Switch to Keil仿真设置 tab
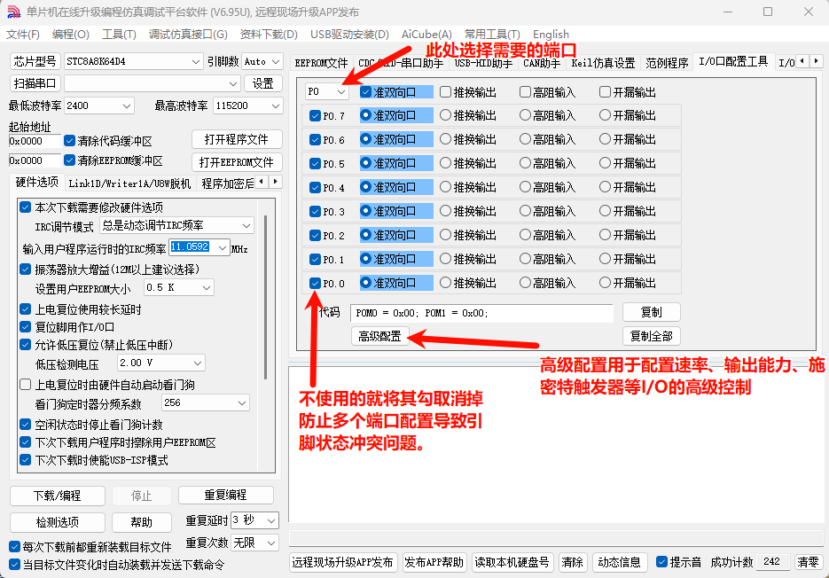 coord(603,64)
